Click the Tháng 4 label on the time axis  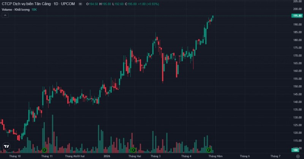click(x=186, y=156)
